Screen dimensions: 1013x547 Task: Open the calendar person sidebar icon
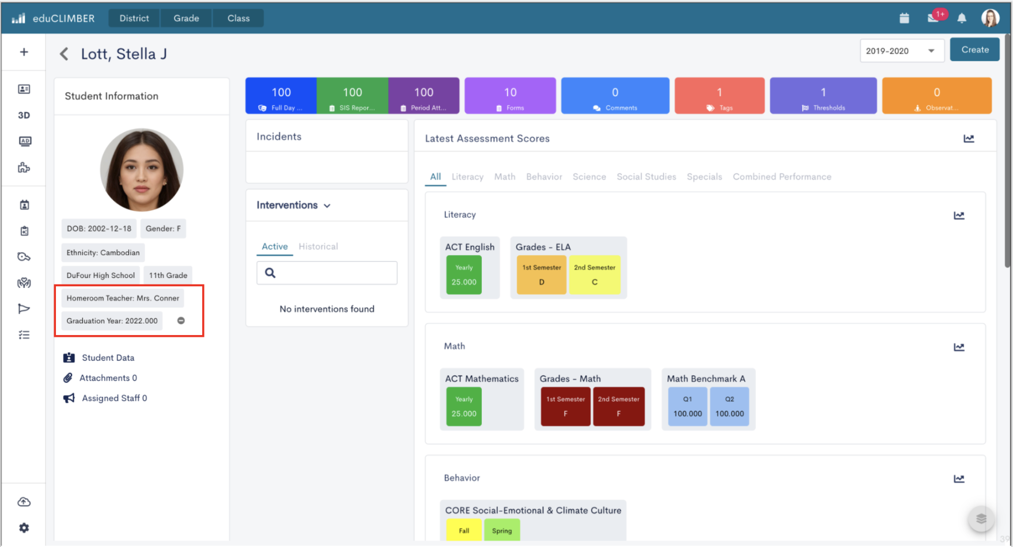point(24,204)
